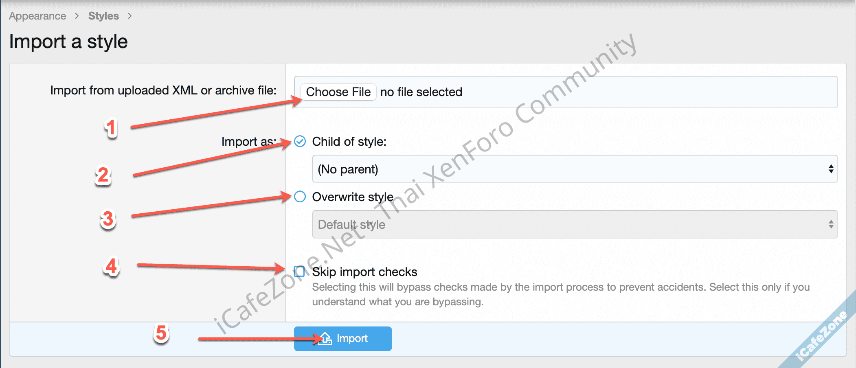Click the red annotation number 2

[x=103, y=175]
